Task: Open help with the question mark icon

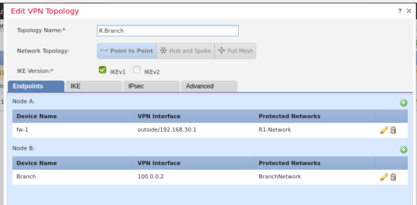Action: pyautogui.click(x=400, y=11)
